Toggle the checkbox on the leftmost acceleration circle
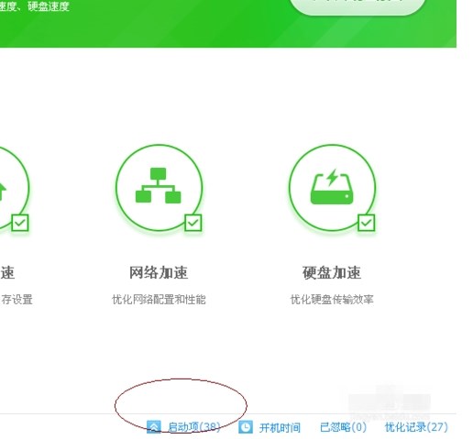 (20, 223)
